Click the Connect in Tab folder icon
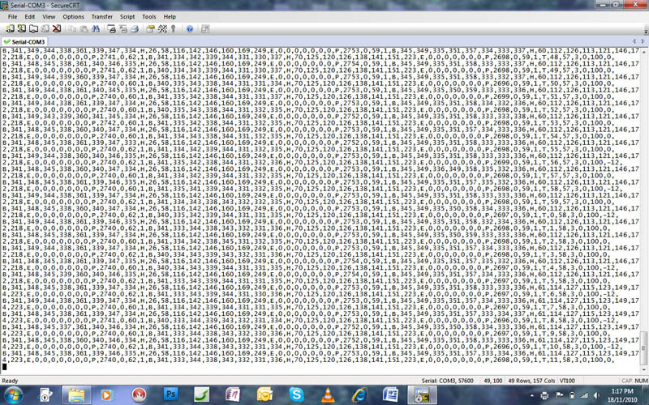649x405 pixels. tap(33, 28)
